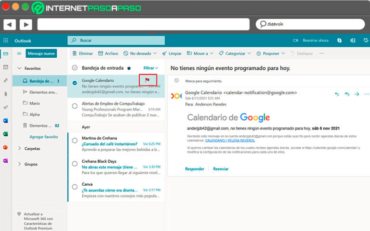Open the Categorizar dropdown arrow
The image size is (370, 231).
pos(249,53)
